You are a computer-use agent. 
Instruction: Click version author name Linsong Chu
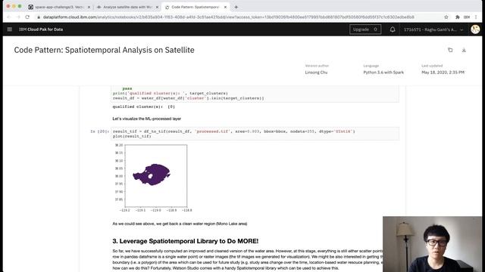point(316,73)
